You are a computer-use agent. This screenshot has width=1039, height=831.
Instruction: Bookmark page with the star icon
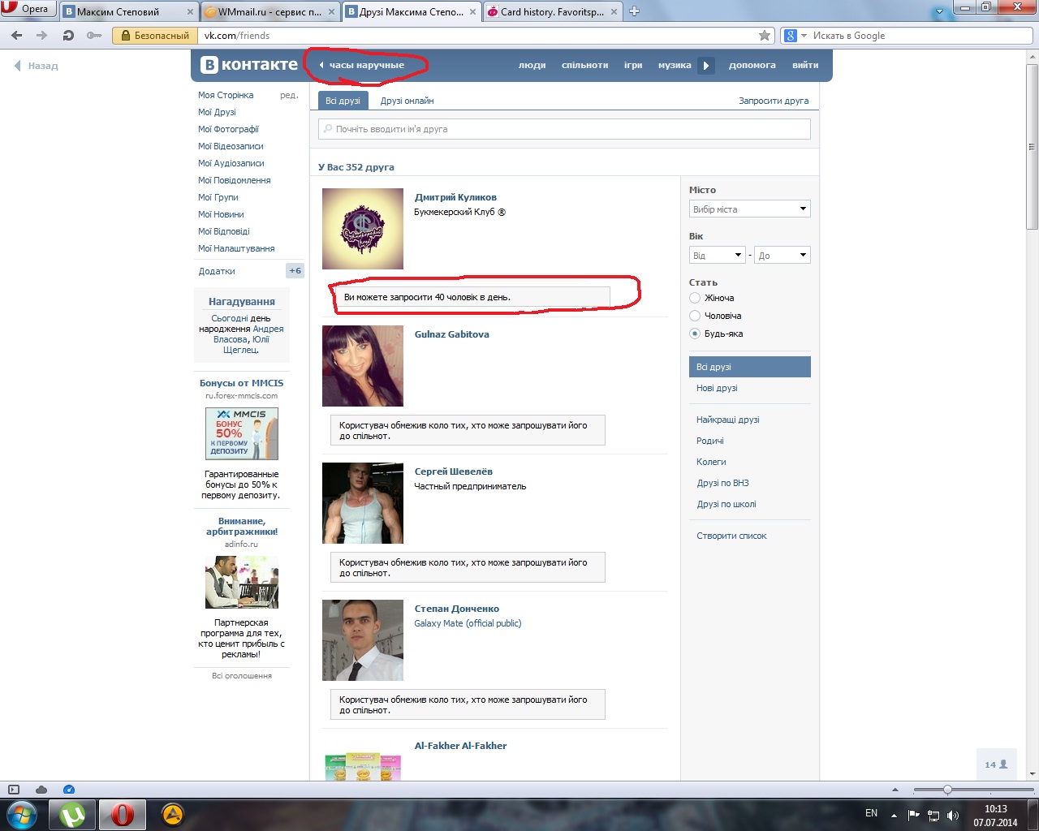pos(765,36)
